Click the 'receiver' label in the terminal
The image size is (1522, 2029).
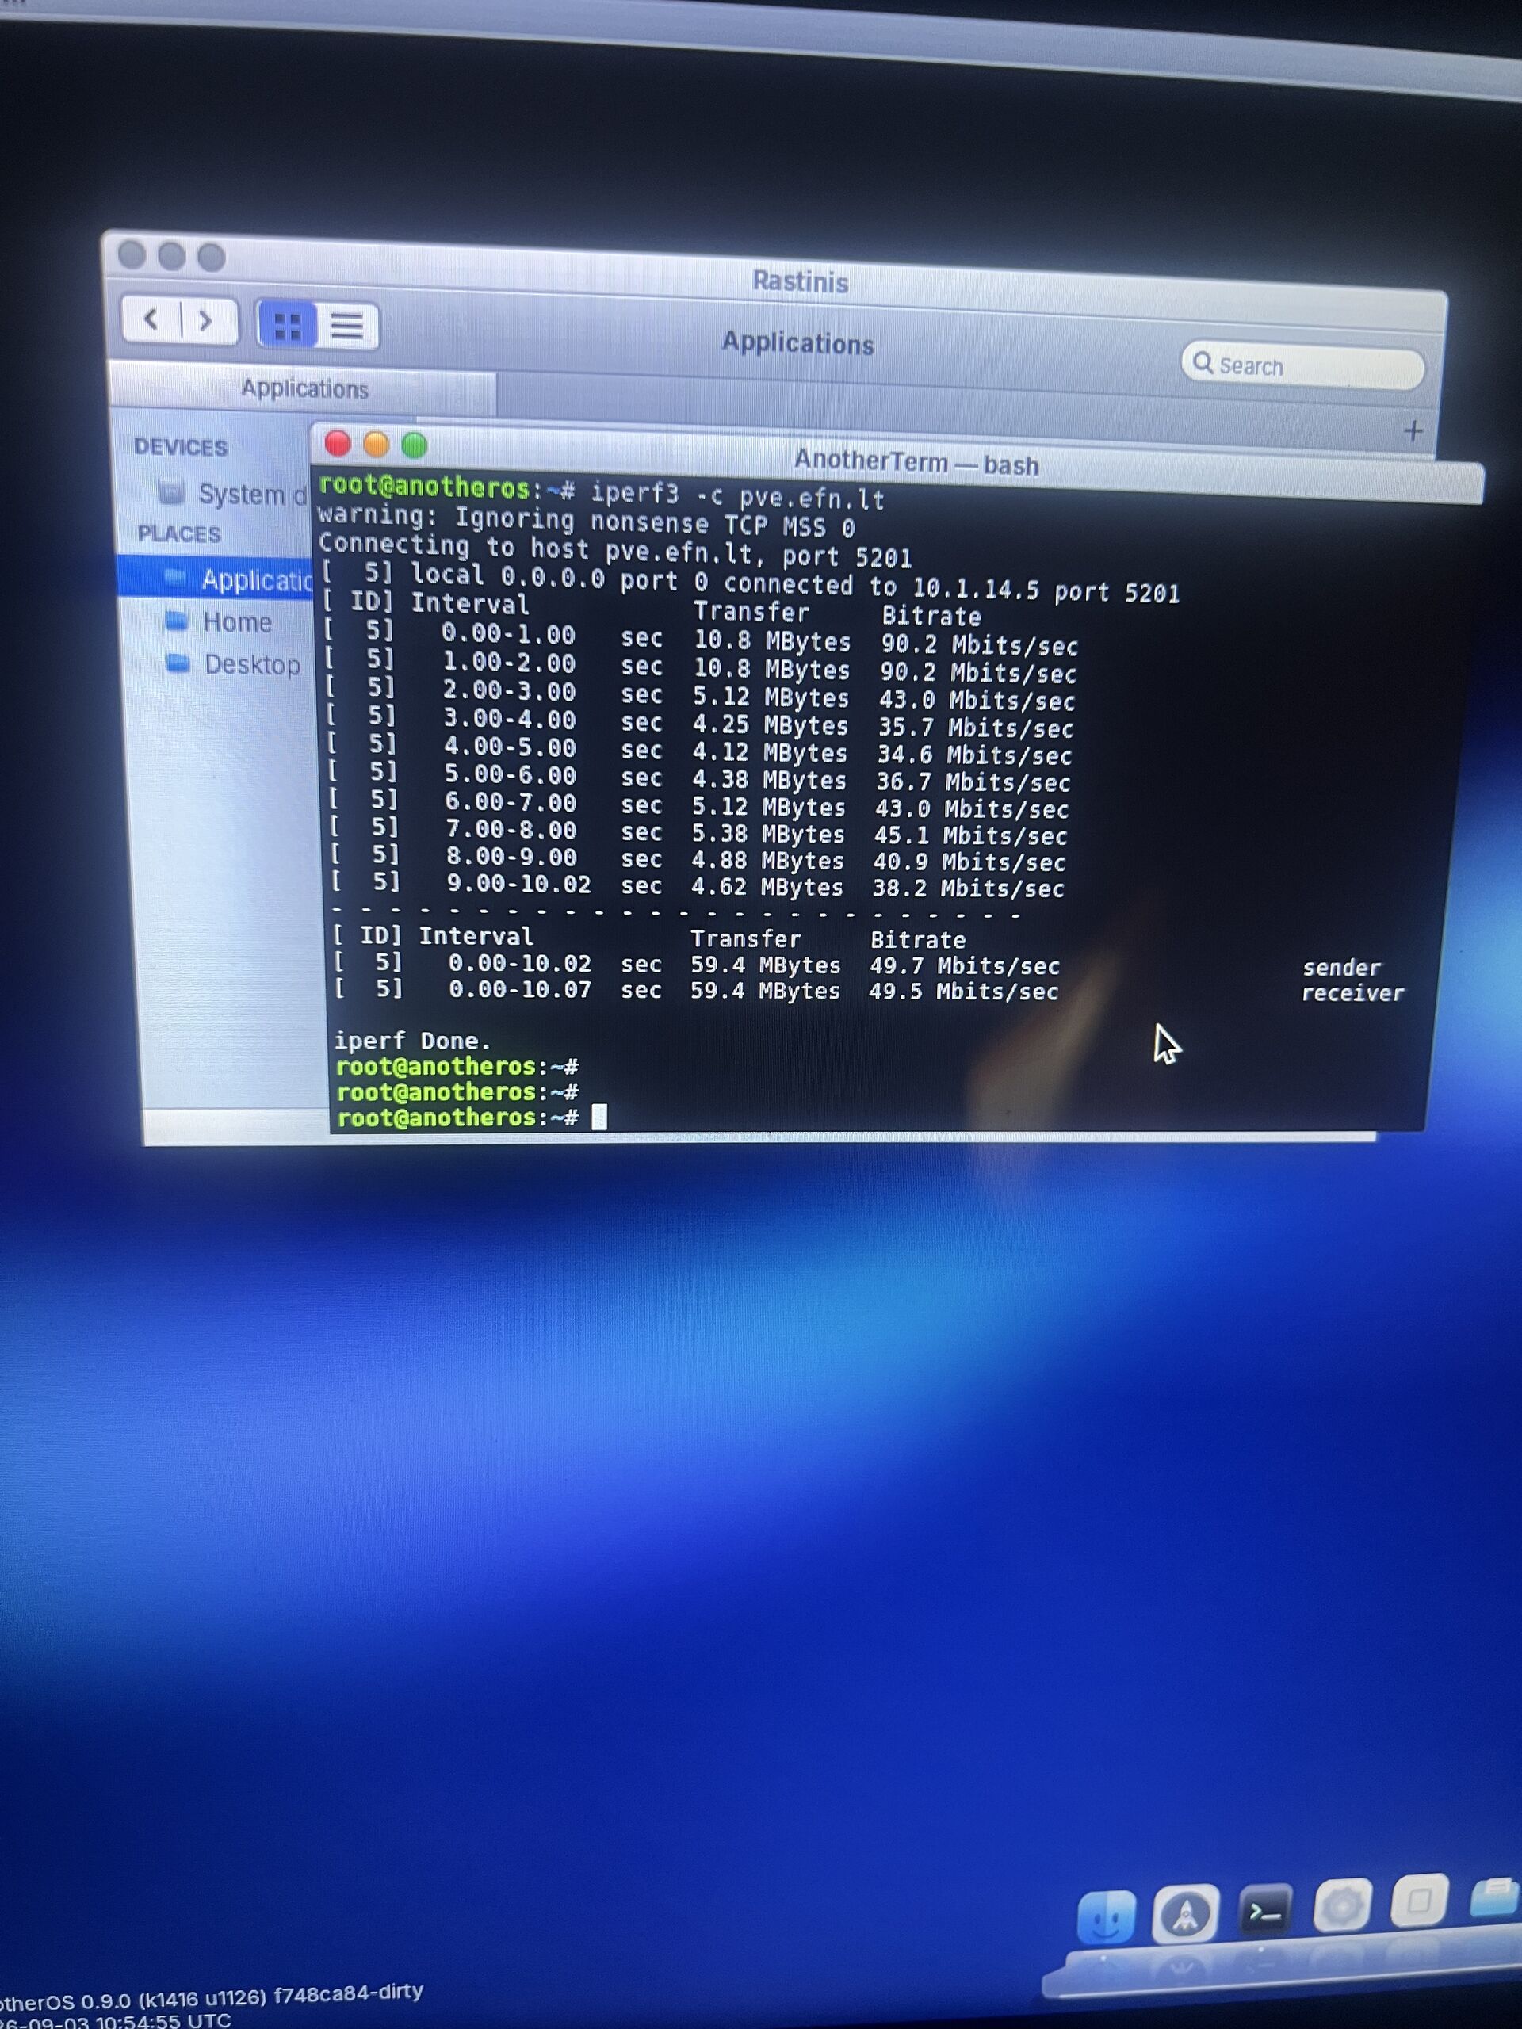[x=1352, y=992]
